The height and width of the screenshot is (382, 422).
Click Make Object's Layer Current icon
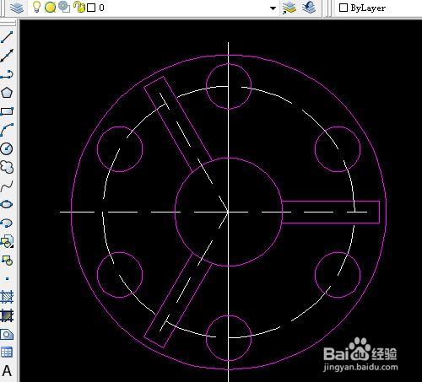[289, 8]
